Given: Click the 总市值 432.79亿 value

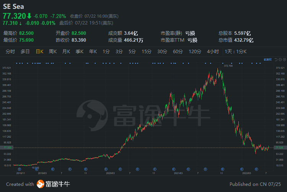Looking at the screenshot, I should 244,40.
